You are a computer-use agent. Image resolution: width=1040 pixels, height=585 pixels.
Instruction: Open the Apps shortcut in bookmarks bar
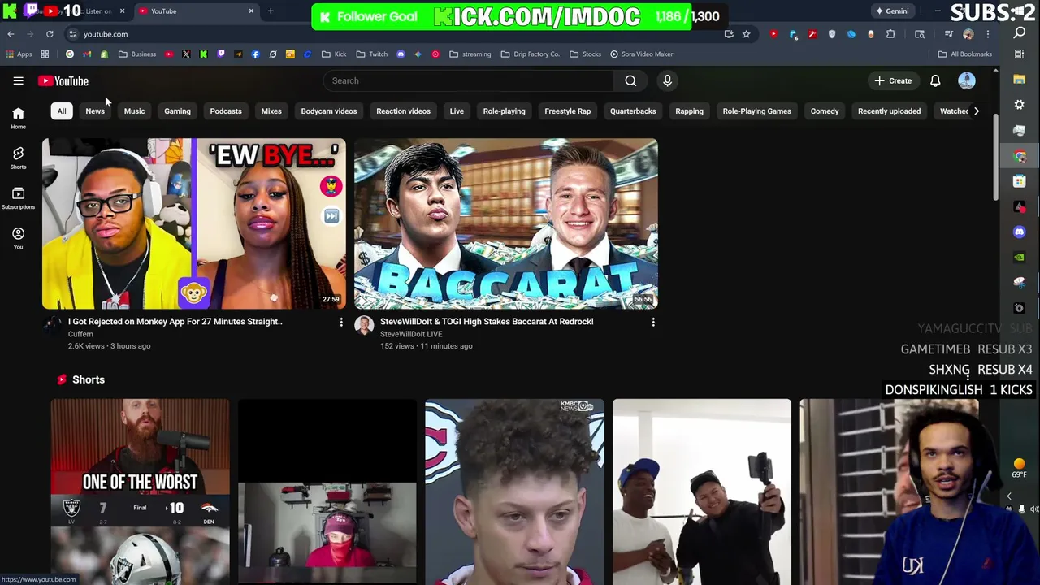point(19,54)
